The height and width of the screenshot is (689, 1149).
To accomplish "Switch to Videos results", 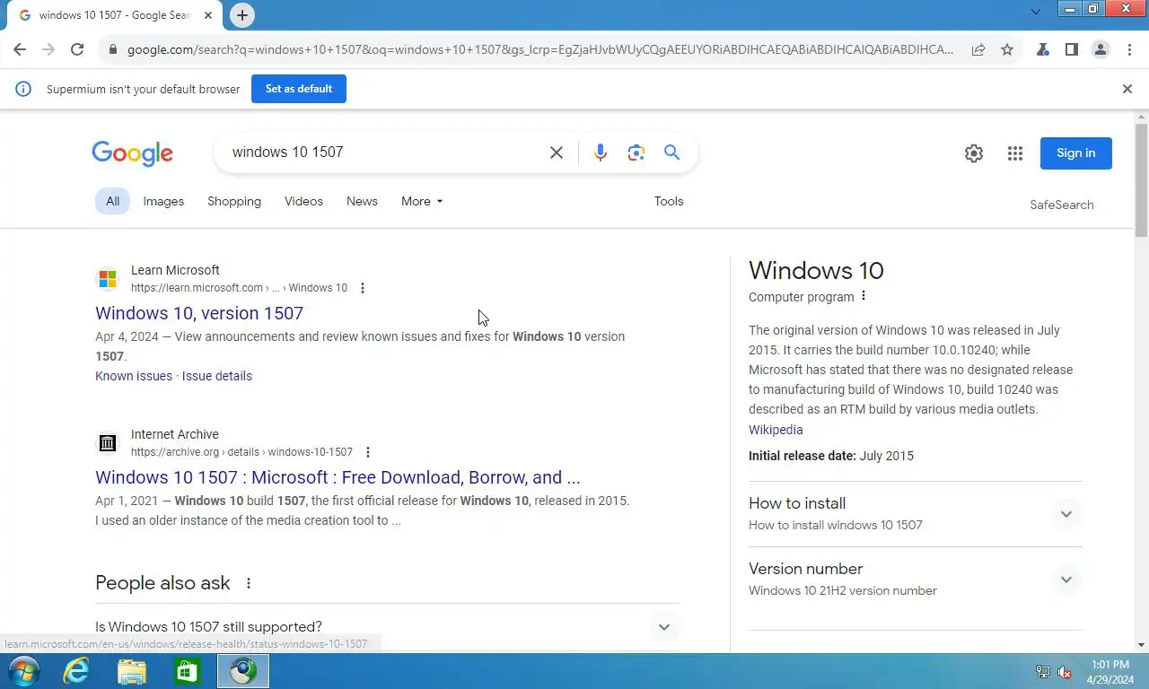I will [x=303, y=201].
